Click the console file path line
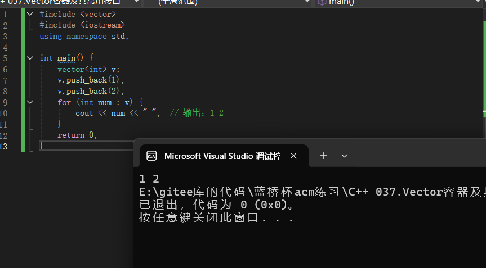 313,192
